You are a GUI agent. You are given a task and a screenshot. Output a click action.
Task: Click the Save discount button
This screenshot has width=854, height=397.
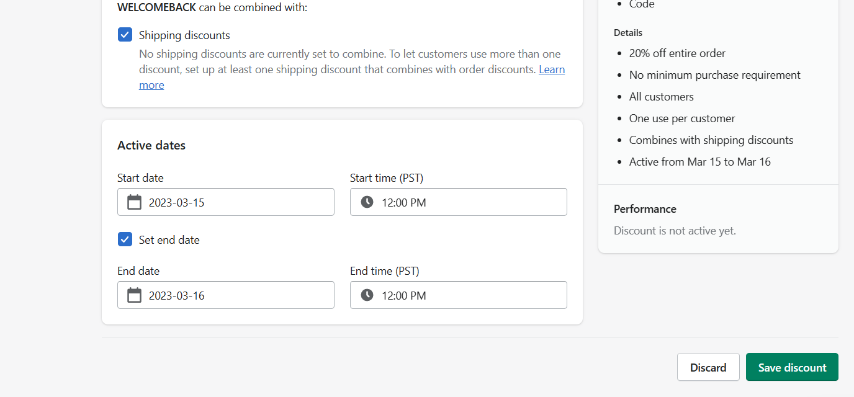coord(792,367)
